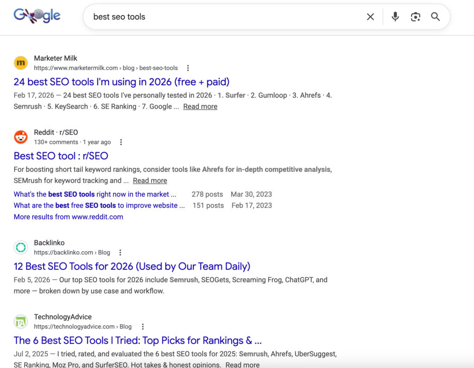This screenshot has height=368, width=474.
Task: Click the Google logo
Action: pos(37,16)
